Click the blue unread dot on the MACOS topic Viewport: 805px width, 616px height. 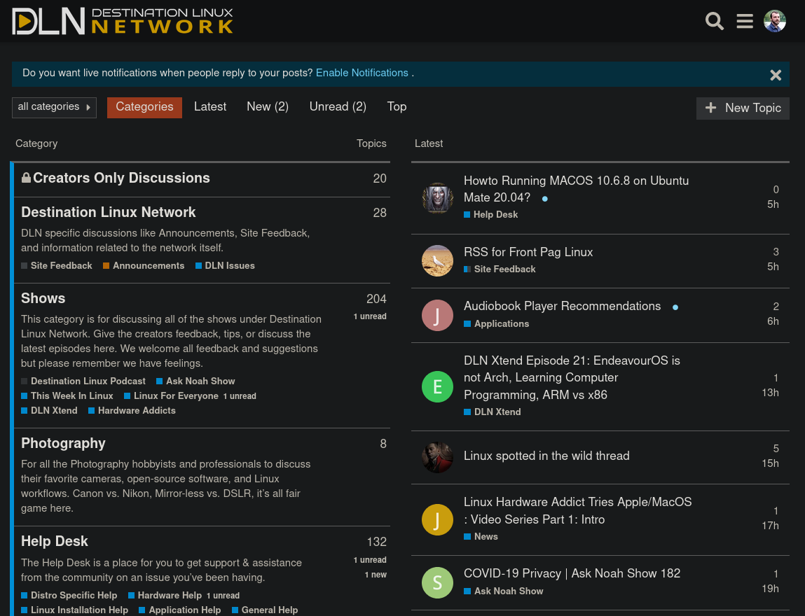544,199
